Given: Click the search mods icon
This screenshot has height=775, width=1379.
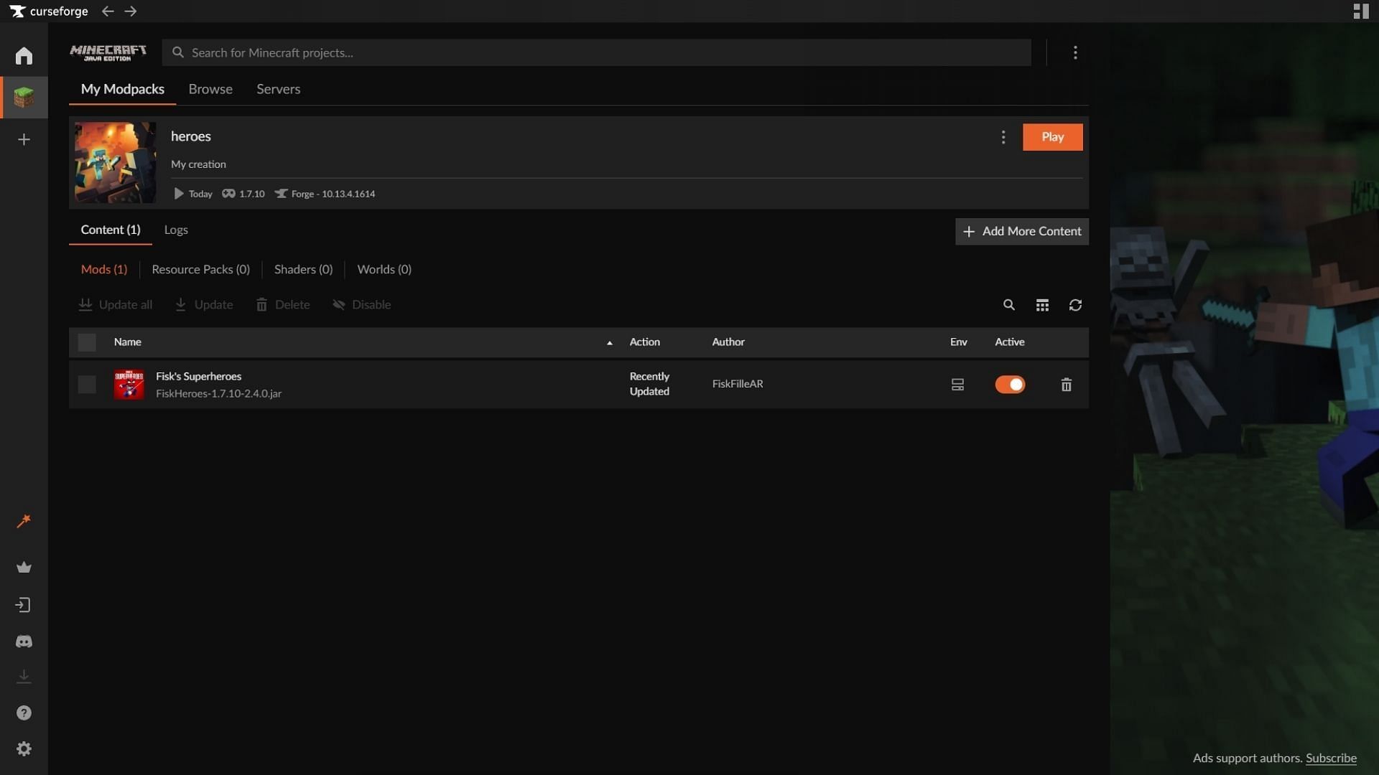Looking at the screenshot, I should 1008,305.
